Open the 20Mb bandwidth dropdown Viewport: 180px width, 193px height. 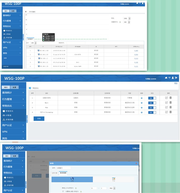point(130,18)
